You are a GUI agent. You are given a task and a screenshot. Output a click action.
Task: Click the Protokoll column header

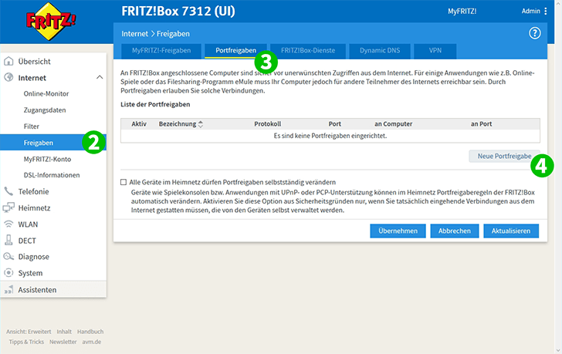point(268,124)
